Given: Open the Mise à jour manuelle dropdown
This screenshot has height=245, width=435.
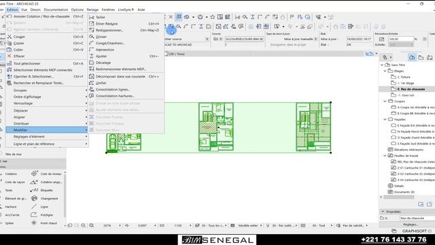Looking at the screenshot, I should click(315, 39).
